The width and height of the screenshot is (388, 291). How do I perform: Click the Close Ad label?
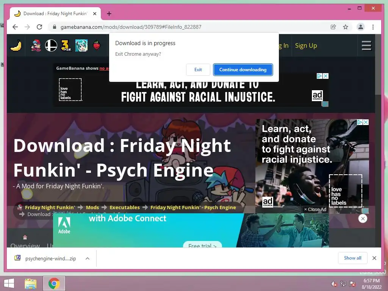tap(315, 209)
